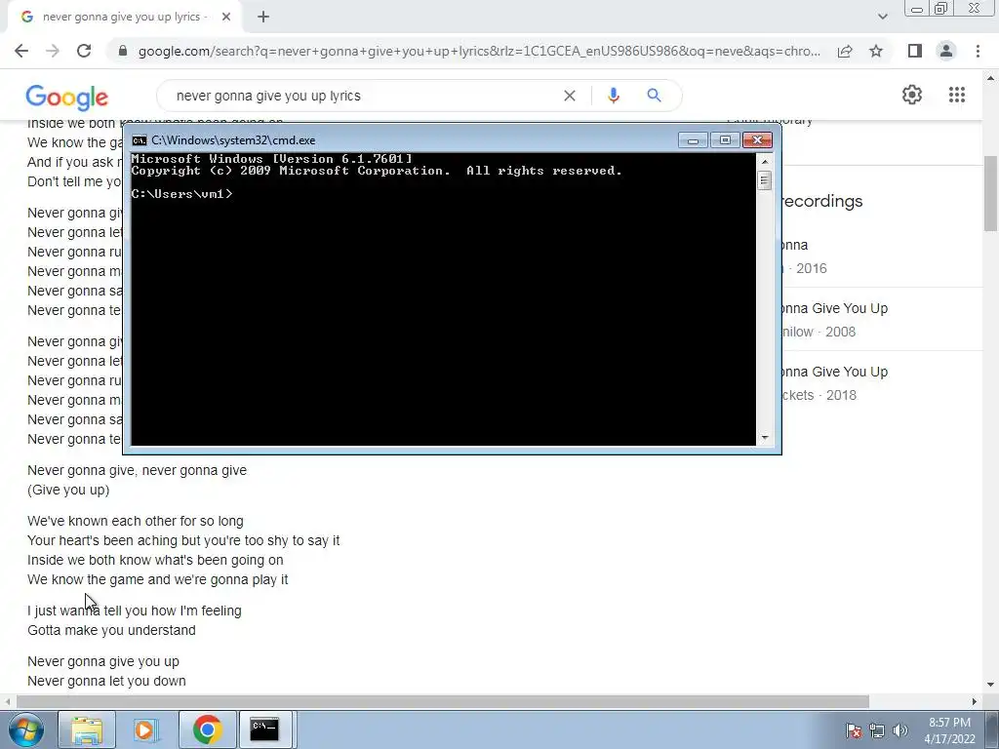This screenshot has height=749, width=999.
Task: Click the horizontal scrollbar thumb in Chrome
Action: click(443, 701)
